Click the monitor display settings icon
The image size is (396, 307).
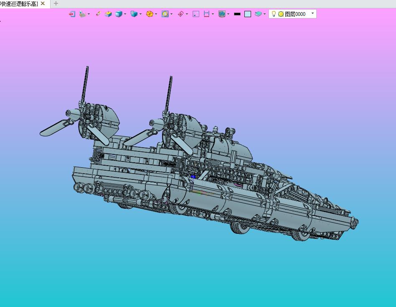coord(222,14)
